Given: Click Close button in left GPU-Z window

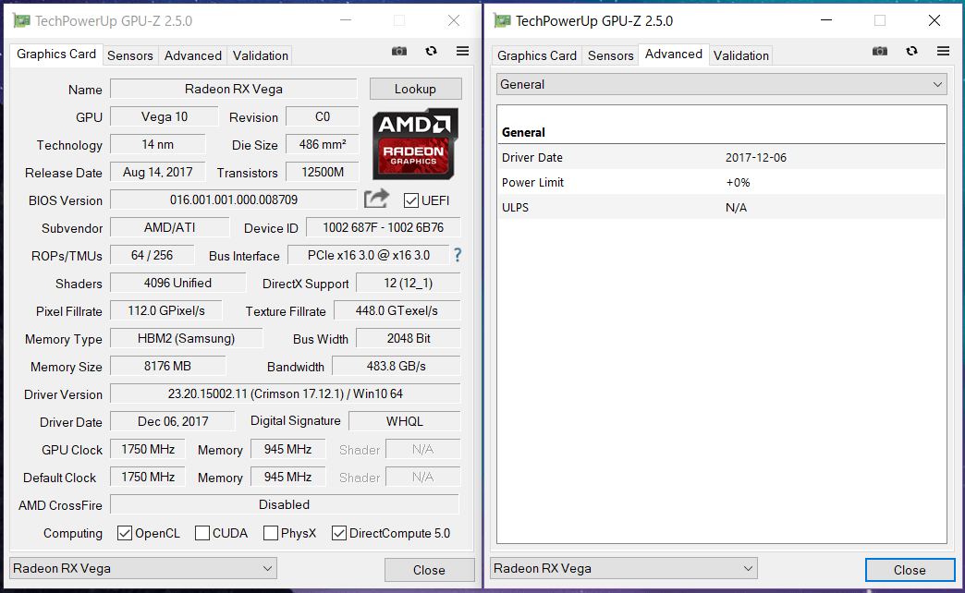Looking at the screenshot, I should coord(429,570).
